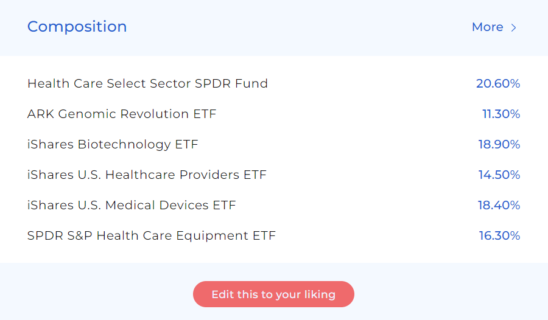Select the Composition section title
Screen dimensions: 548x320
[77, 27]
